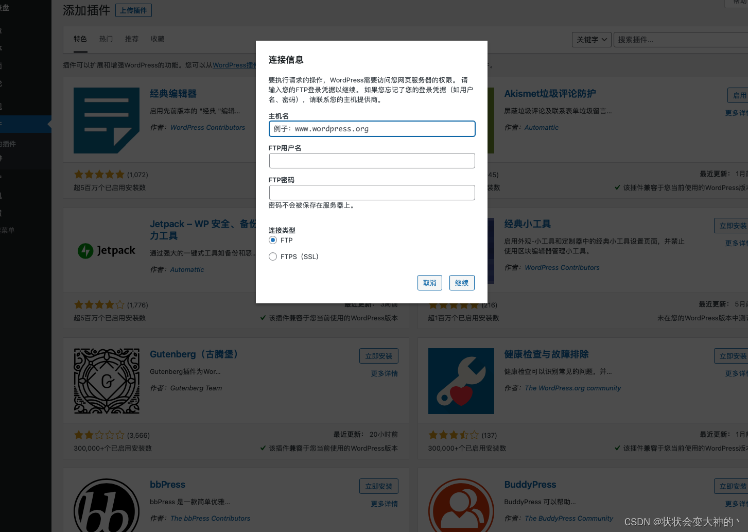Click WordPress Contributors under 经典编辑器
Viewport: 748px width, 532px height.
click(x=207, y=128)
